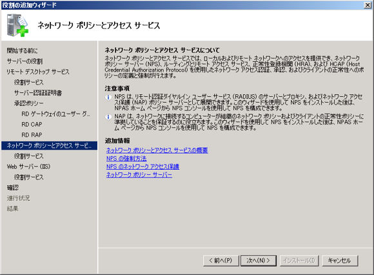
Task: Click the 次へ(N) > button
Action: 259,260
